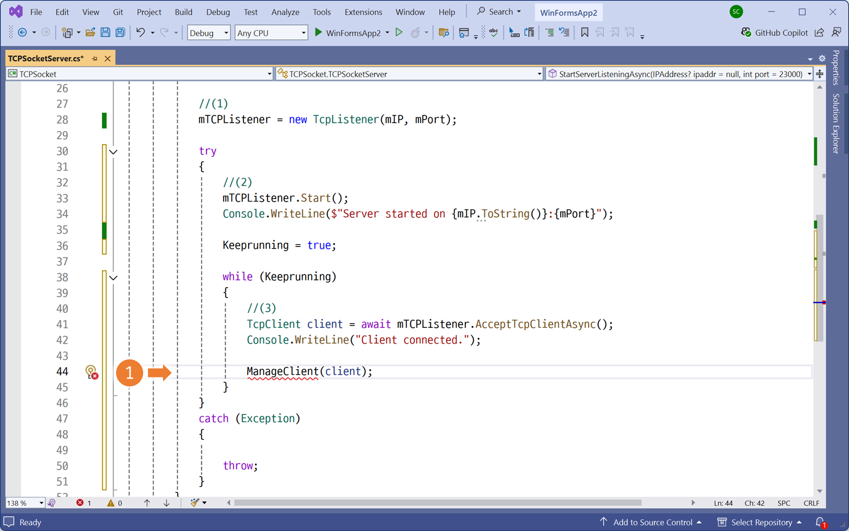The width and height of the screenshot is (849, 531).
Task: Click Add to Source Control button
Action: tap(650, 522)
